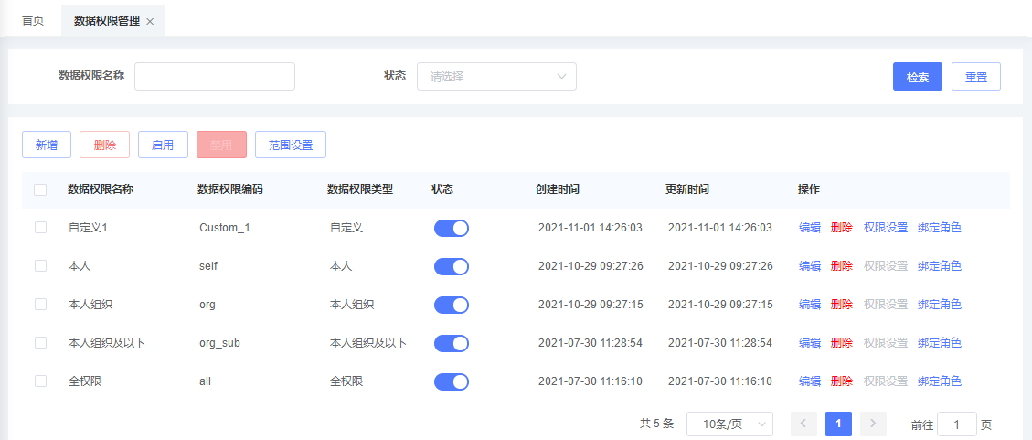Select the 数据权限管理 tab
Screen dimensions: 1032x440
(x=106, y=21)
